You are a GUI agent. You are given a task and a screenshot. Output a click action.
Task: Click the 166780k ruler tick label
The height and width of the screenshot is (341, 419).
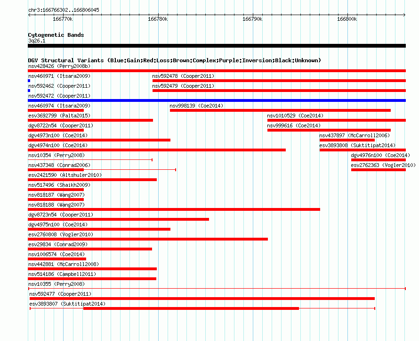click(x=158, y=19)
